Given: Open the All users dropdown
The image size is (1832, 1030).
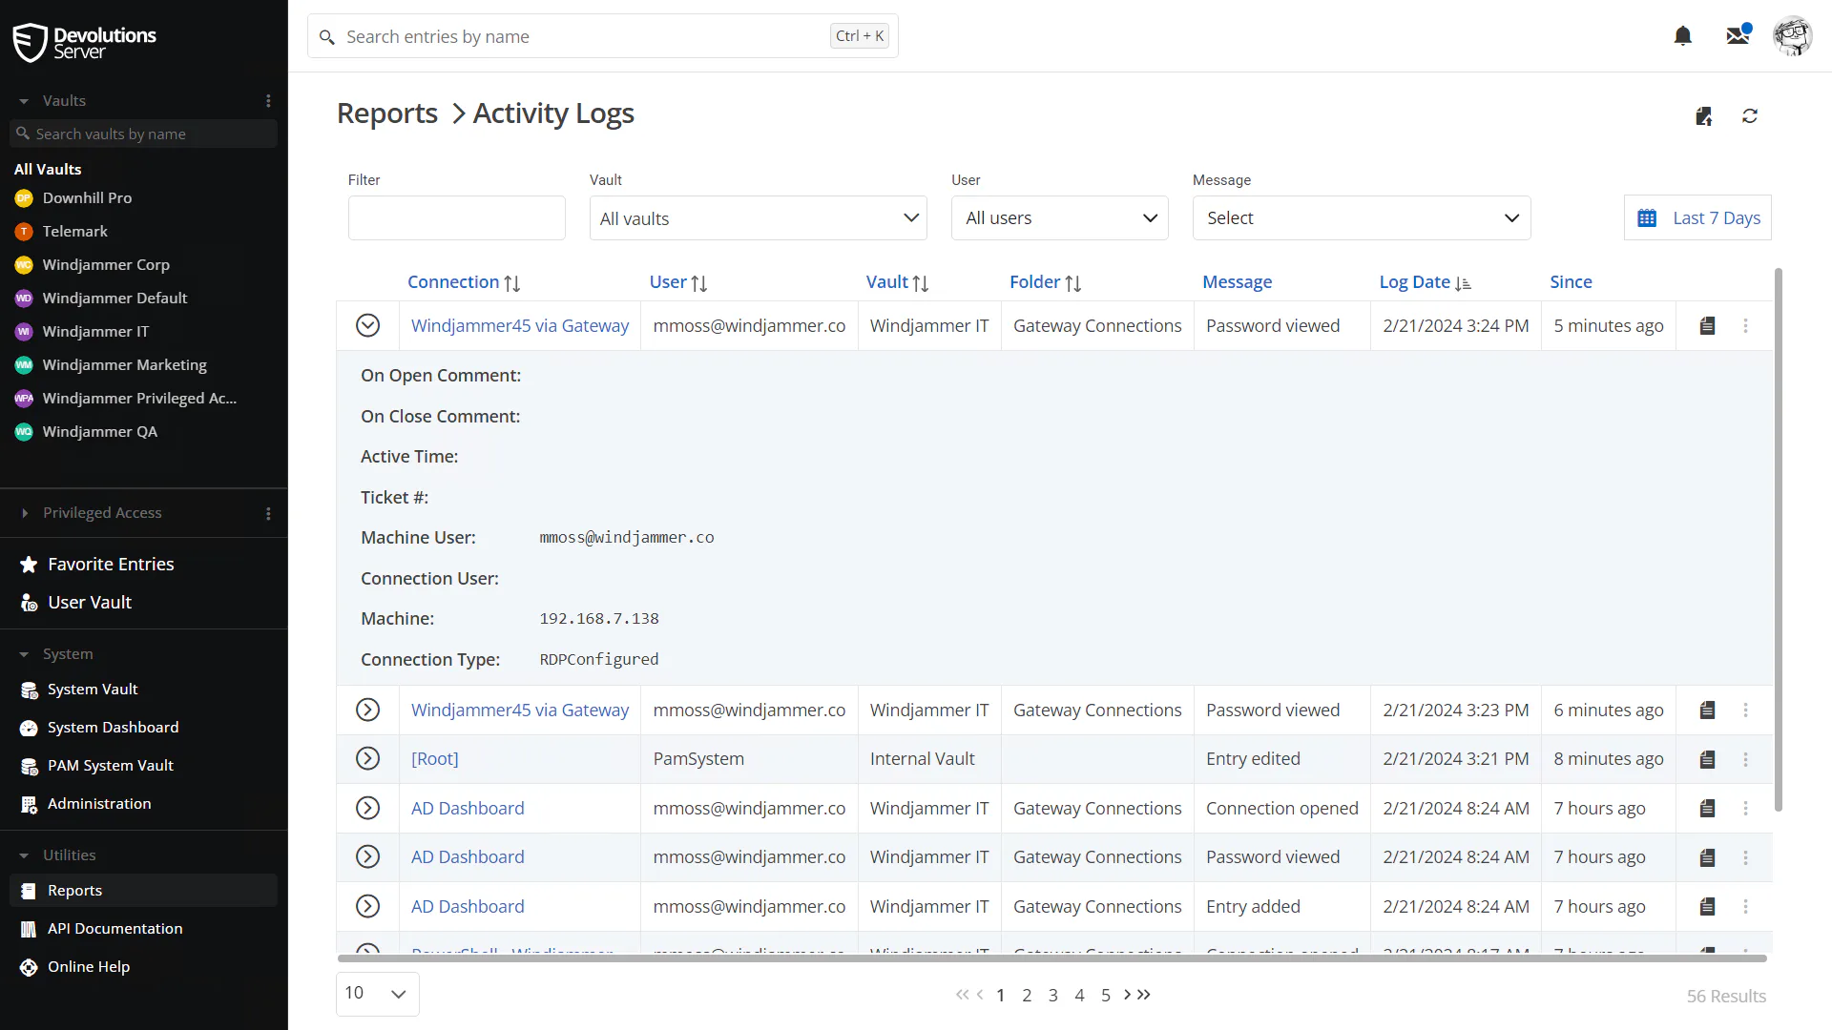Looking at the screenshot, I should point(1059,218).
